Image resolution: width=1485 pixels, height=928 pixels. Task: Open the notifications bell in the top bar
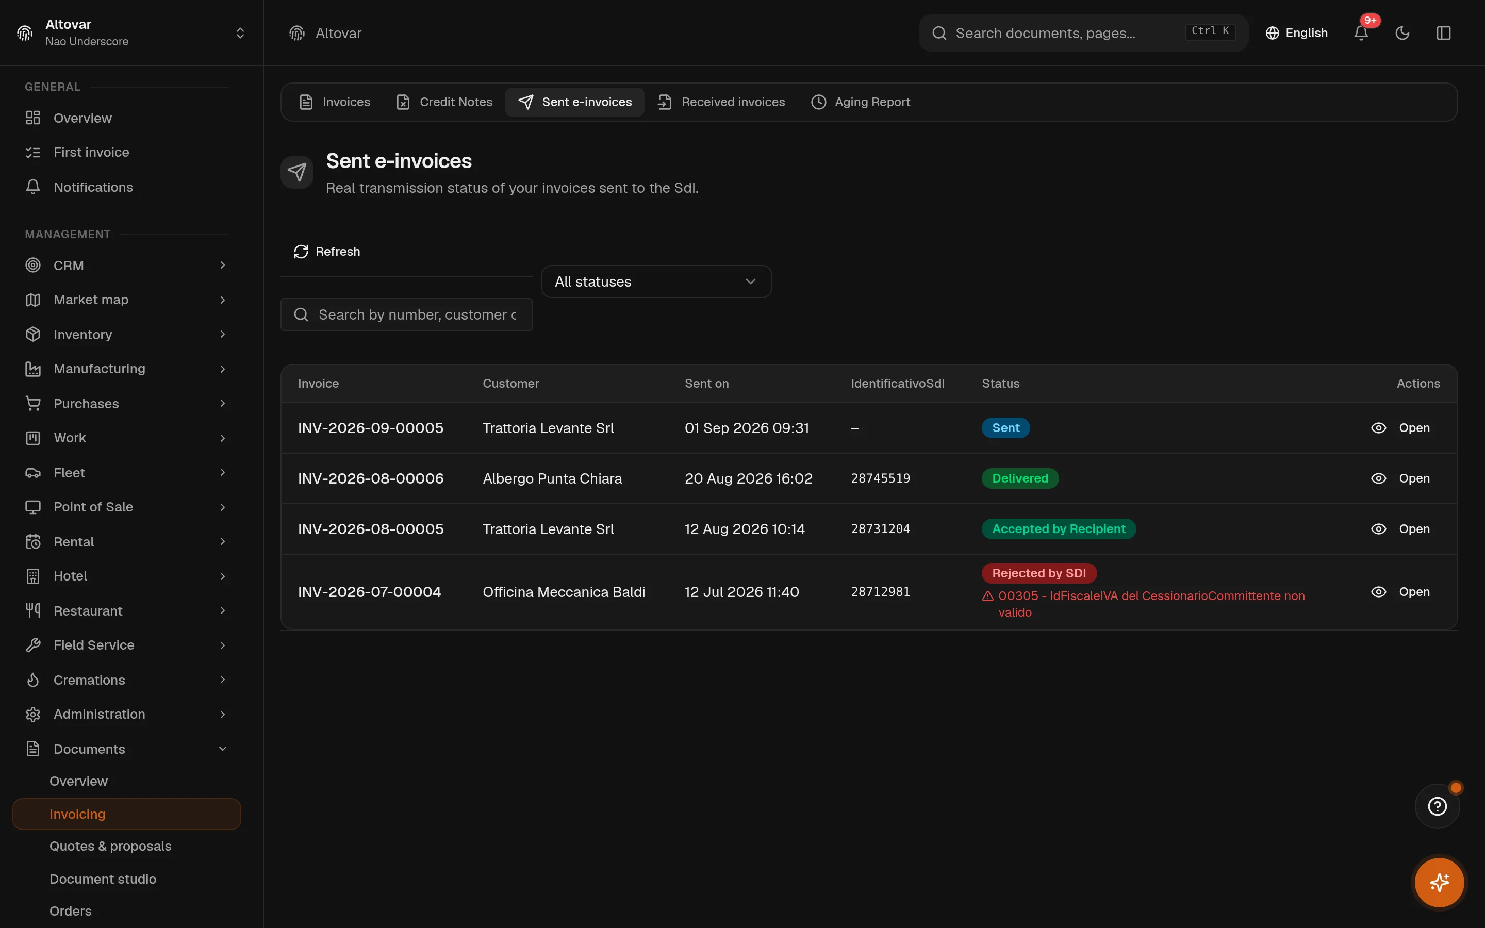pos(1360,33)
